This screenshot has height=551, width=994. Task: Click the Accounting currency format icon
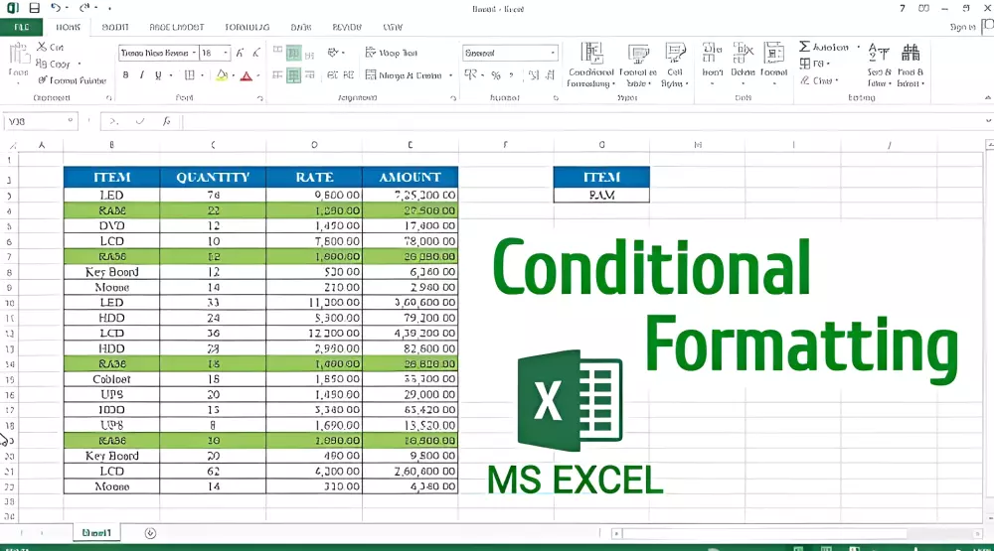pos(470,75)
